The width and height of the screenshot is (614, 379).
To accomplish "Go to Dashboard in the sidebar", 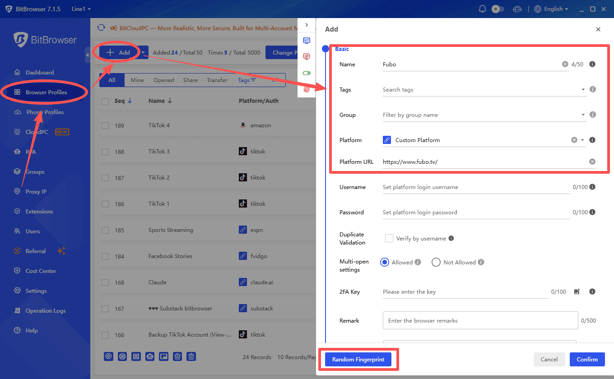I will (40, 73).
